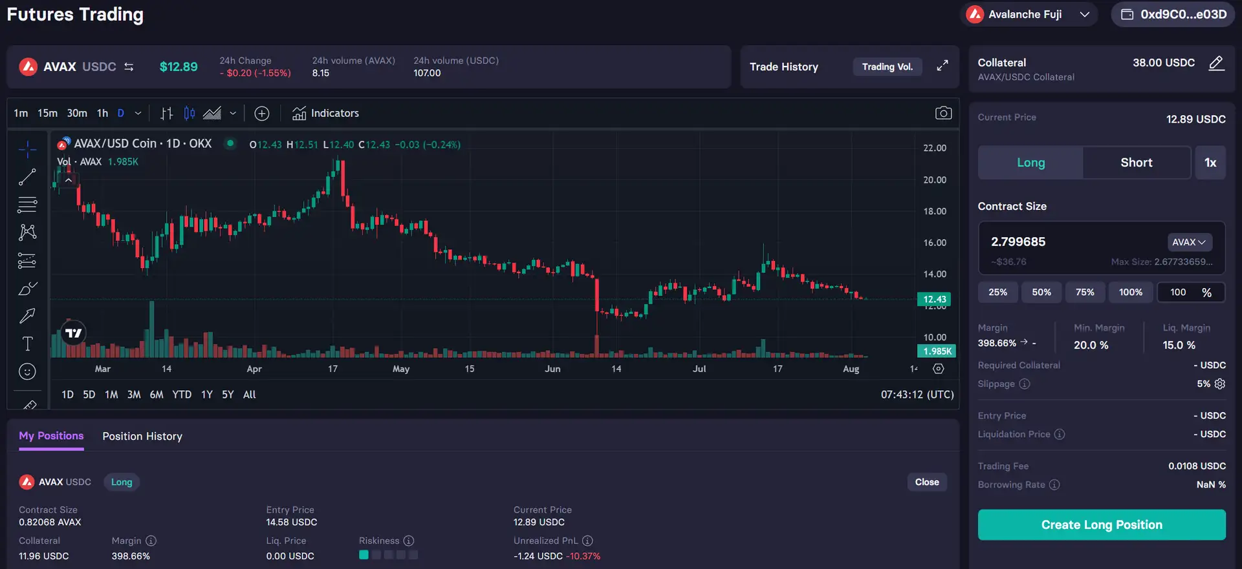The image size is (1242, 569).
Task: Swap the AVAX USDC pair direction
Action: [x=129, y=67]
